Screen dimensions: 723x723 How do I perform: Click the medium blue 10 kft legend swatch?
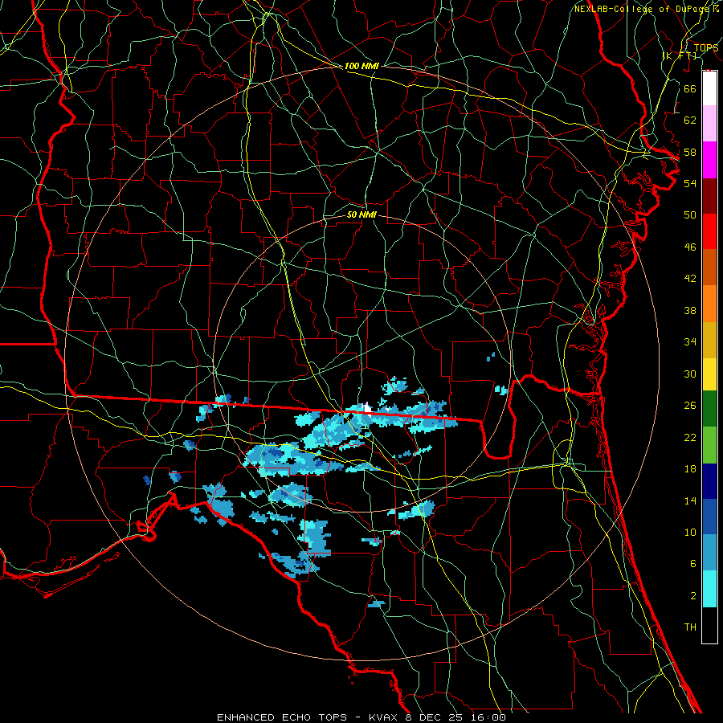tap(709, 517)
